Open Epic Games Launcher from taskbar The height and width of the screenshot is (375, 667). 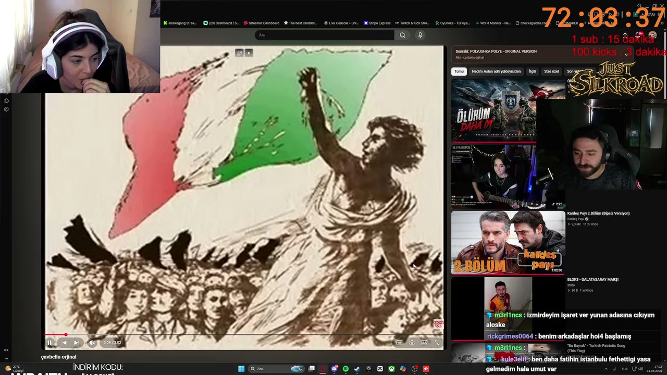click(x=368, y=369)
